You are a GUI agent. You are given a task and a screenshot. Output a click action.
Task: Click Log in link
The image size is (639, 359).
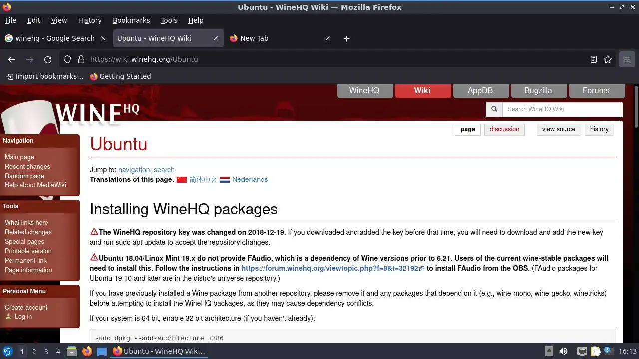[x=23, y=317]
